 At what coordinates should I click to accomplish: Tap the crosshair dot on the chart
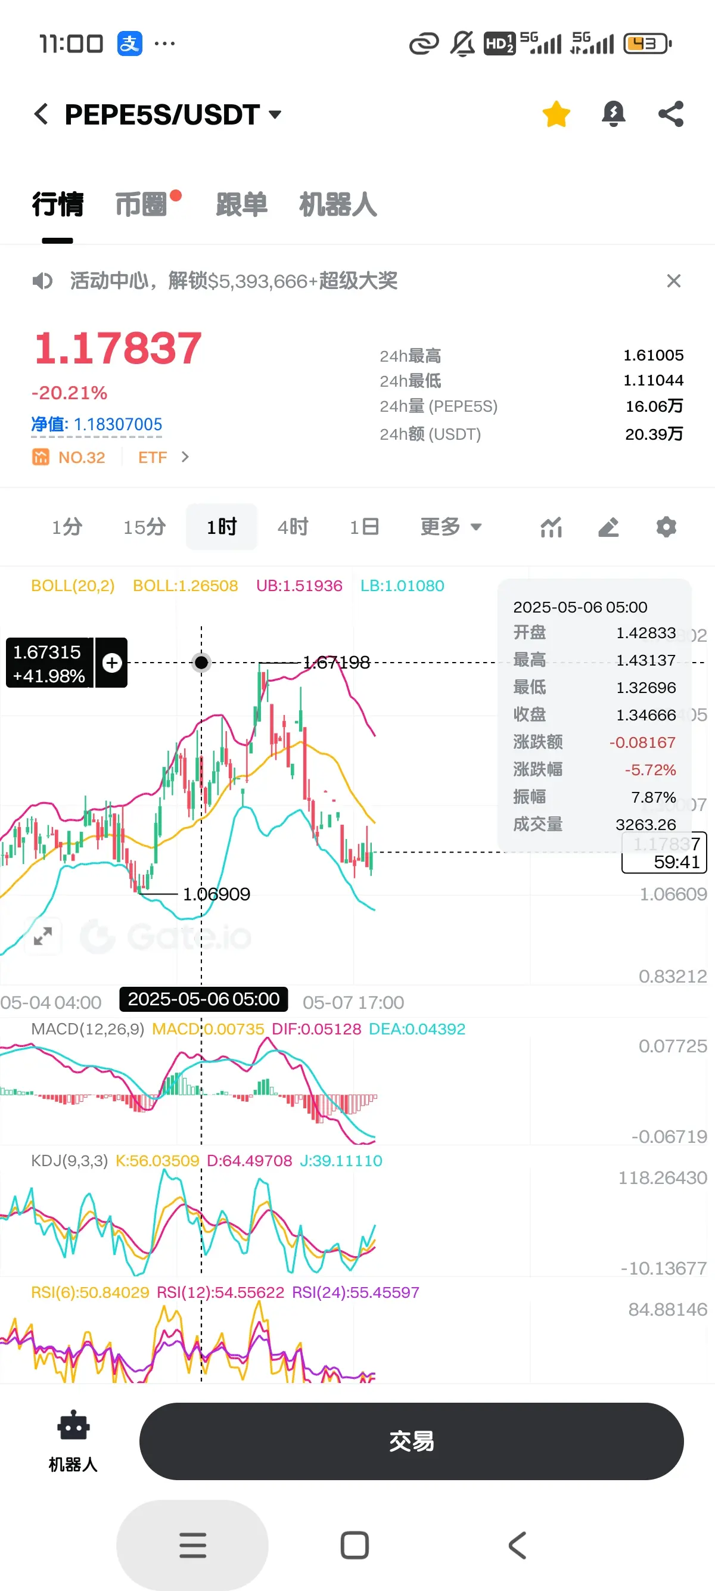[x=201, y=663]
